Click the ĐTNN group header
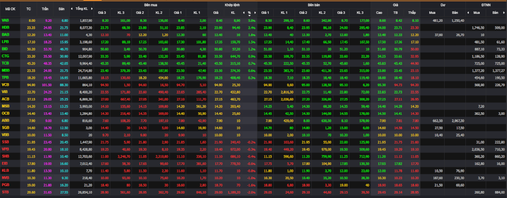 coord(486,5)
